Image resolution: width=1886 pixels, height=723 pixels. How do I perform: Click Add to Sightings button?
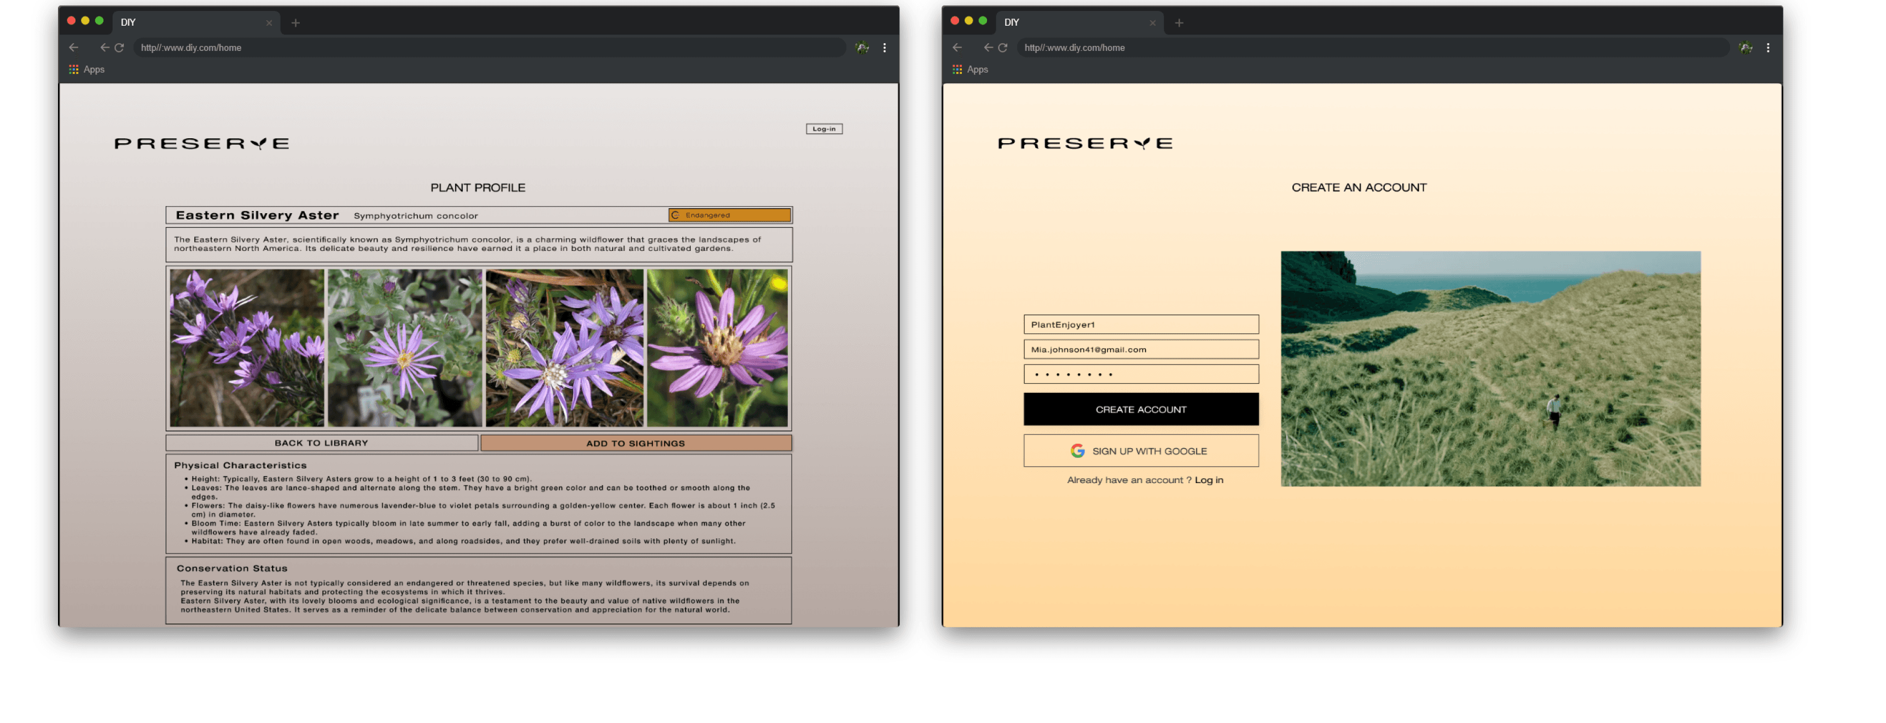[635, 443]
